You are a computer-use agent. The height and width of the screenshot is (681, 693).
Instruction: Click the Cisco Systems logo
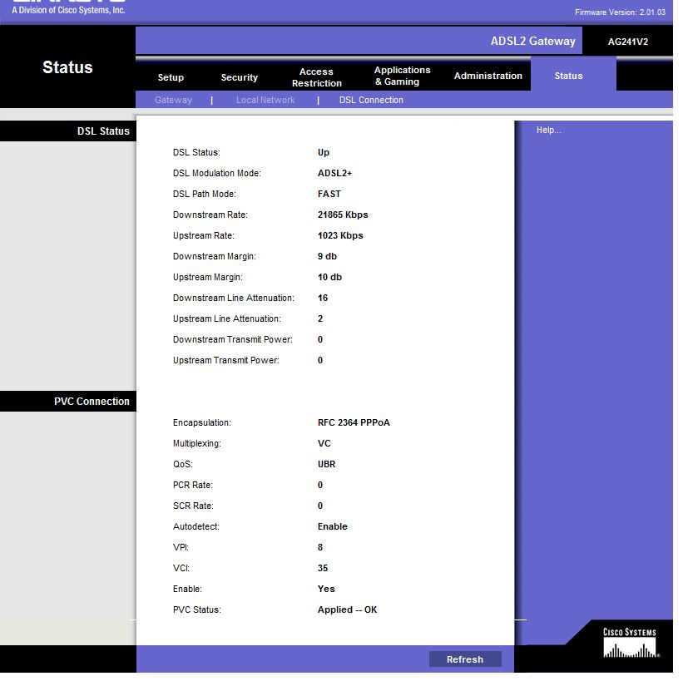coord(630,643)
